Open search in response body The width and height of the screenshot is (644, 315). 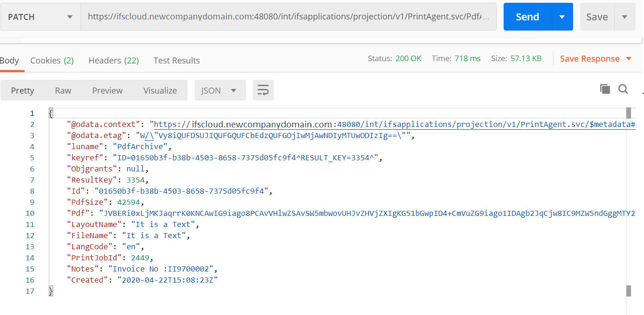tap(623, 89)
